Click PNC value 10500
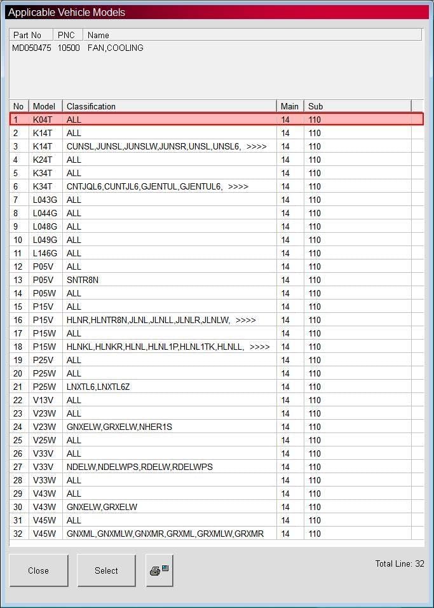 (x=69, y=48)
